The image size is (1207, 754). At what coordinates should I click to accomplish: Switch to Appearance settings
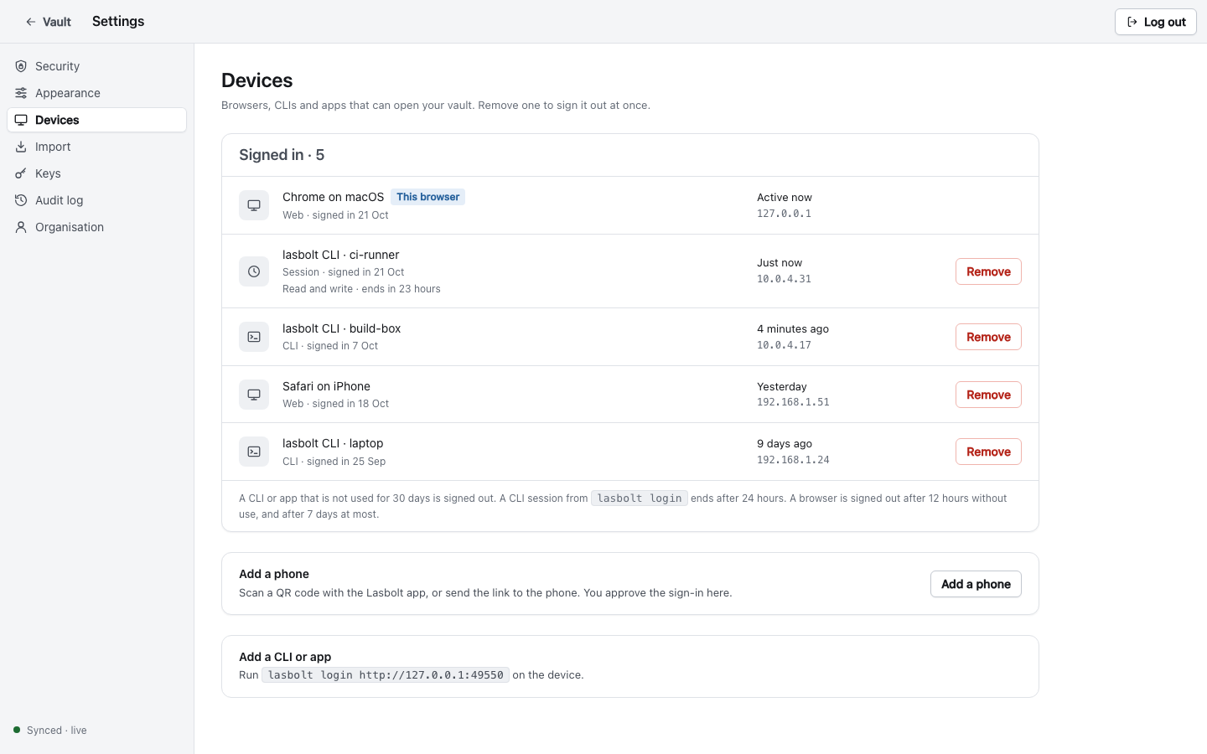(96, 93)
